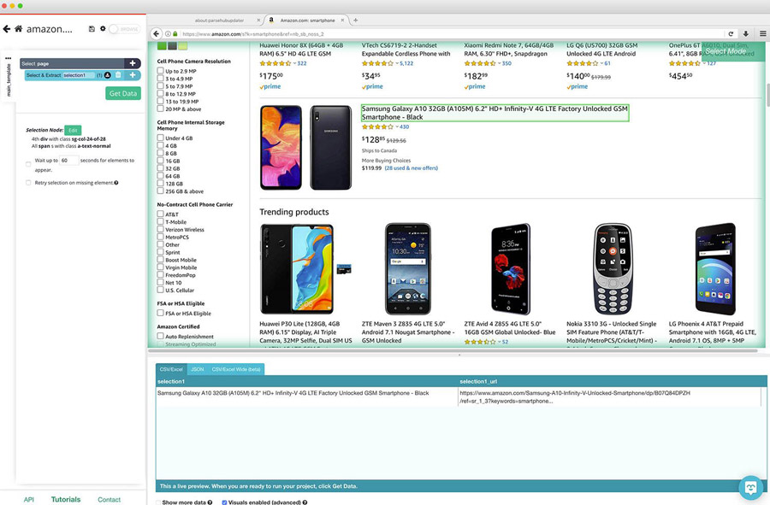Check the Verizon Wireless carrier filter
The height and width of the screenshot is (505, 770).
[x=161, y=229]
